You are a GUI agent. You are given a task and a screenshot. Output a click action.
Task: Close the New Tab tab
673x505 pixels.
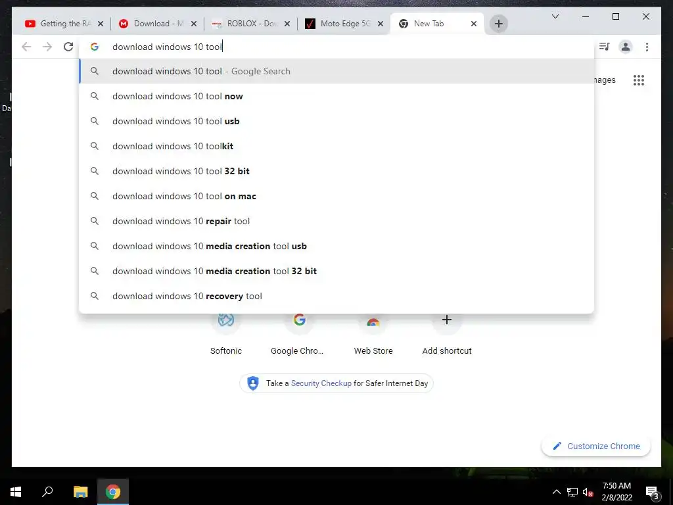[474, 24]
